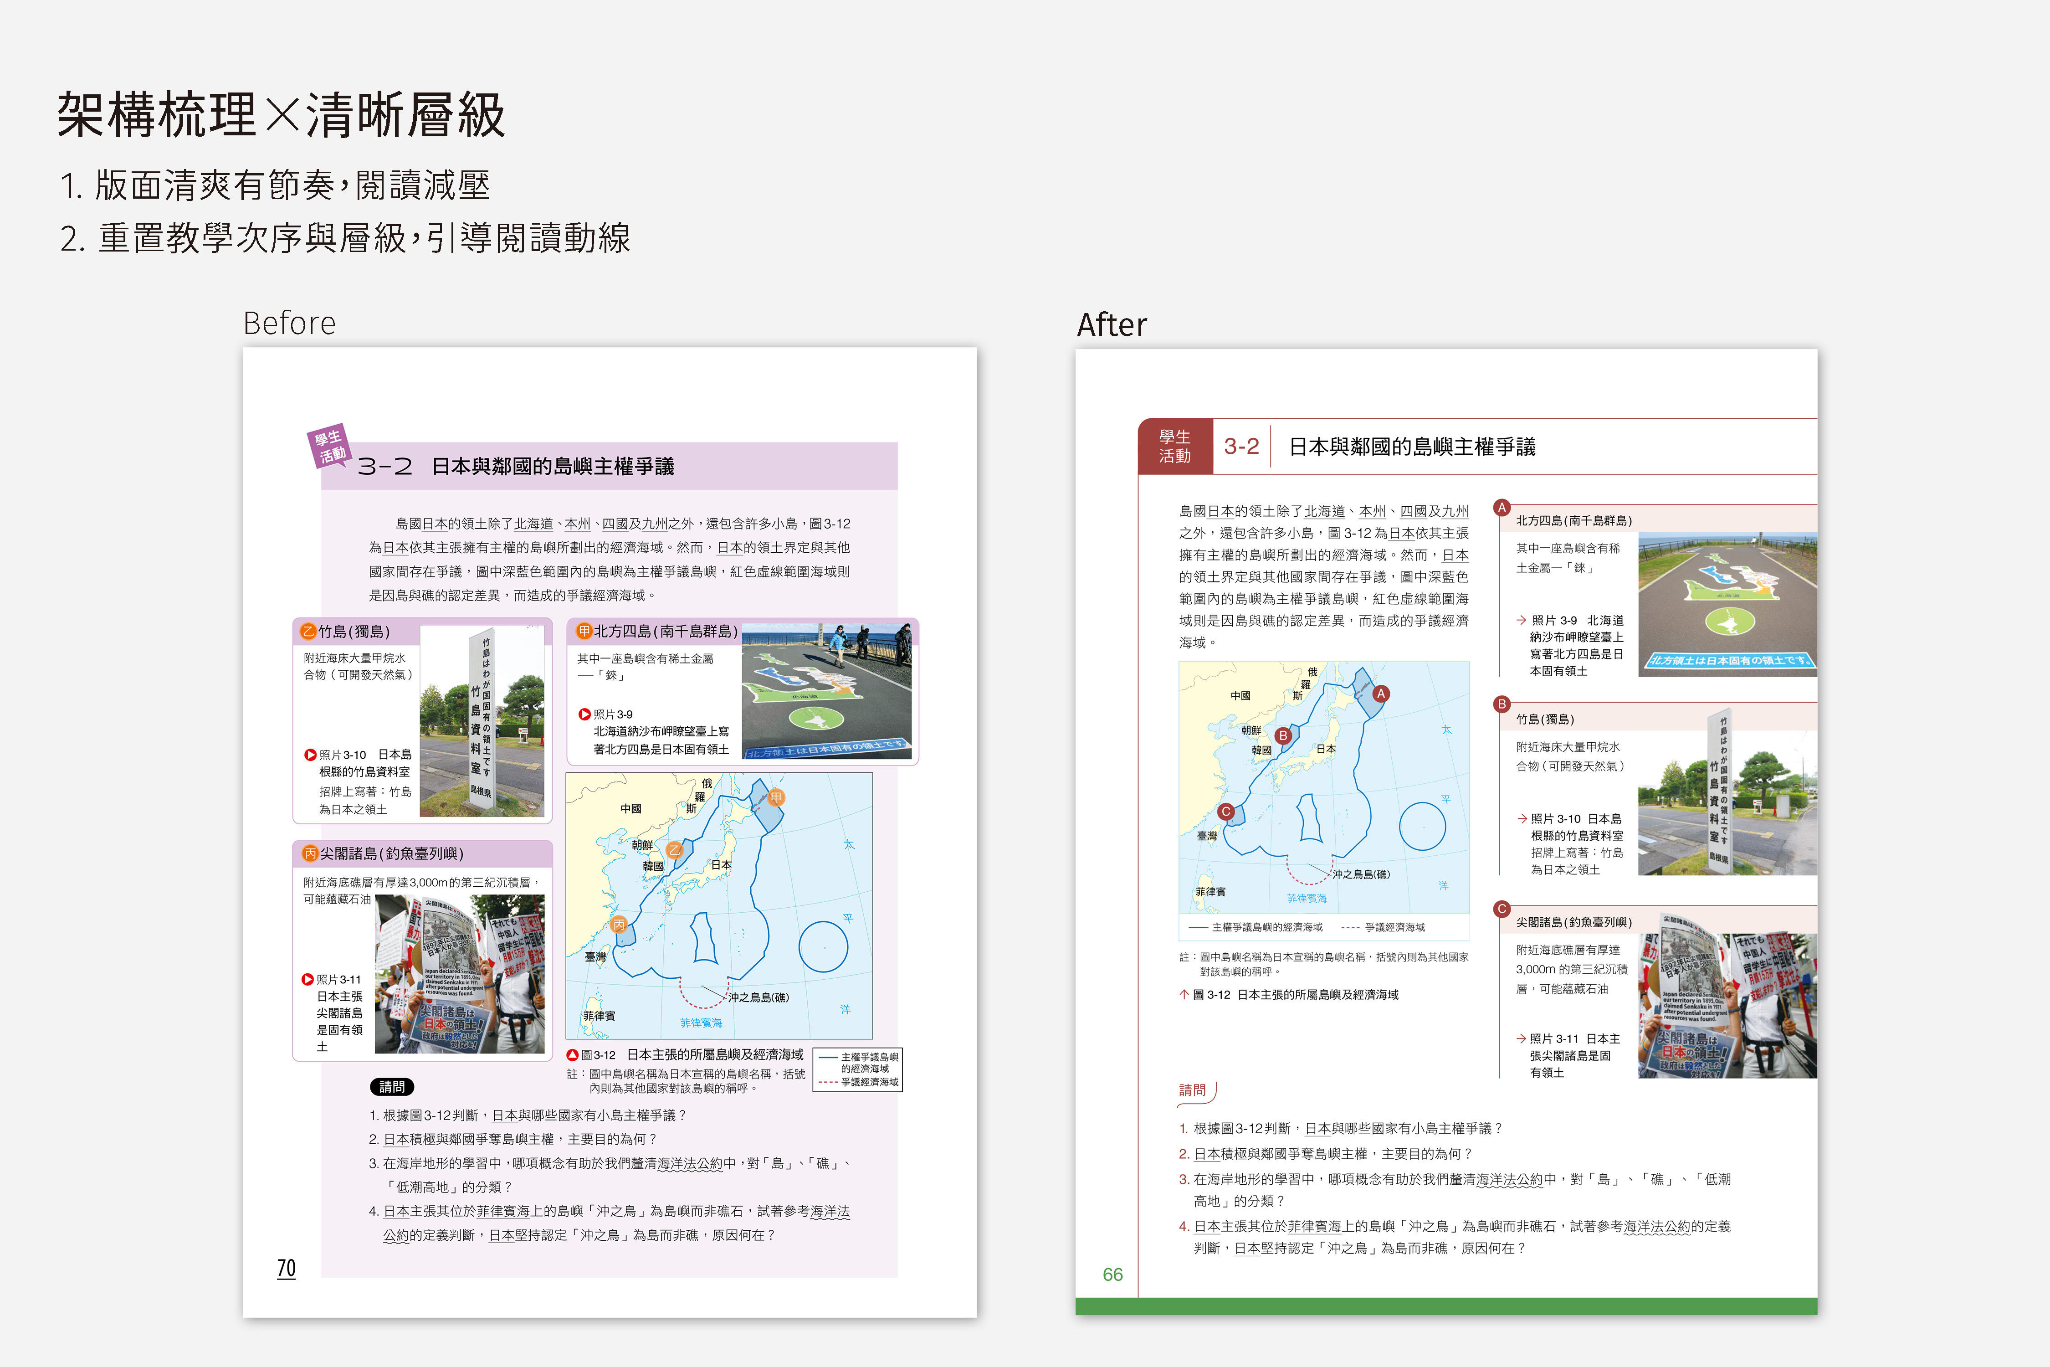Click the red A circle marker on After map
Viewport: 2050px width, 1367px height.
(1381, 694)
